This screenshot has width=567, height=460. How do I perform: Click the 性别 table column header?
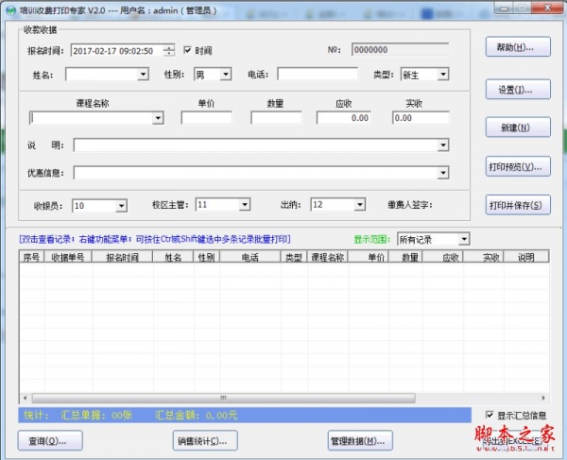(x=207, y=257)
